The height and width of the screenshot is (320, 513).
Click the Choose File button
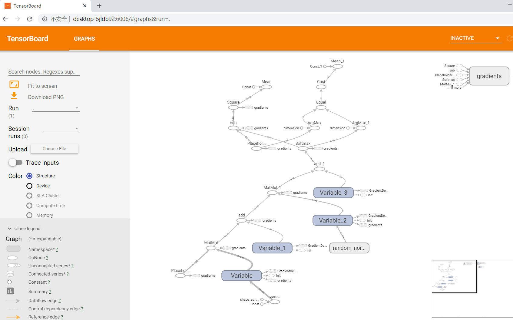point(54,149)
